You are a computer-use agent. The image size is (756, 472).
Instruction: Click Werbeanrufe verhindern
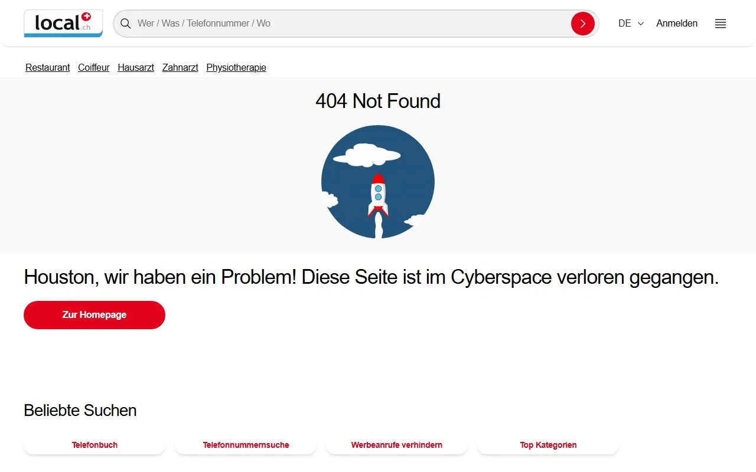point(397,445)
